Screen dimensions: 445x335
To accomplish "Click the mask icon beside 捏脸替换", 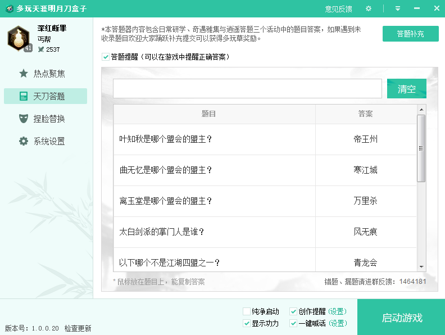I will [x=24, y=119].
